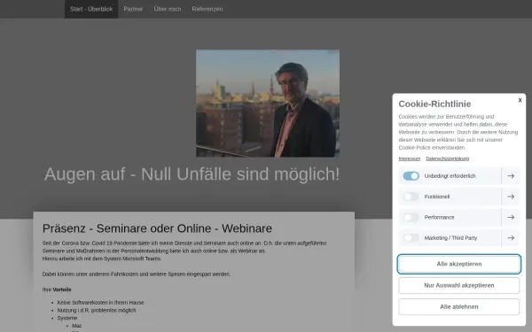
Task: Open Über mich navigation item
Action: [168, 9]
